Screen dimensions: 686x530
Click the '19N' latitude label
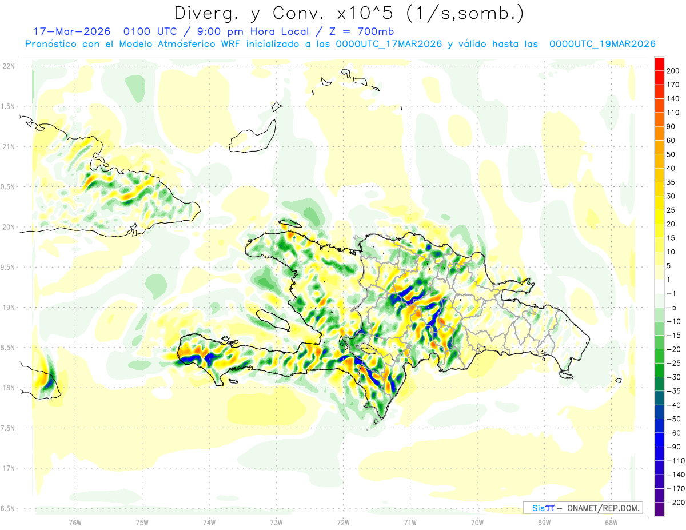click(x=9, y=308)
